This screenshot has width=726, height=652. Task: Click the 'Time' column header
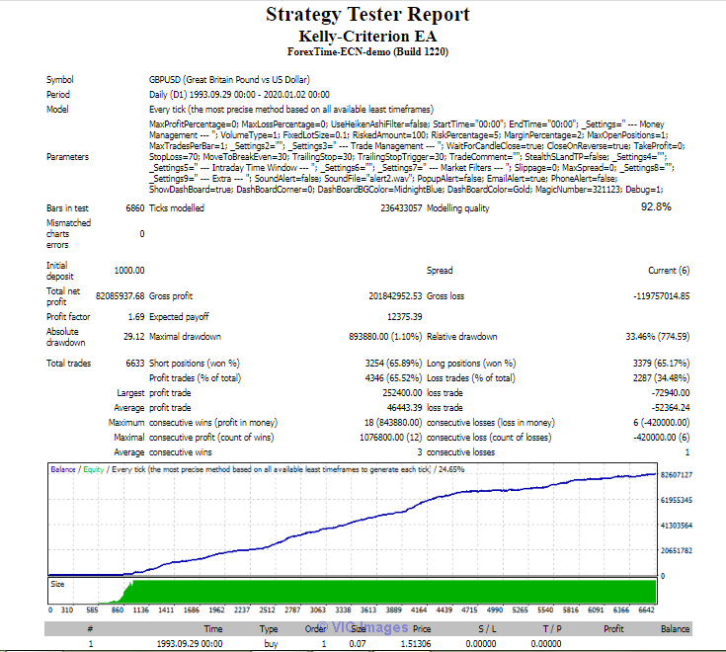coord(213,629)
